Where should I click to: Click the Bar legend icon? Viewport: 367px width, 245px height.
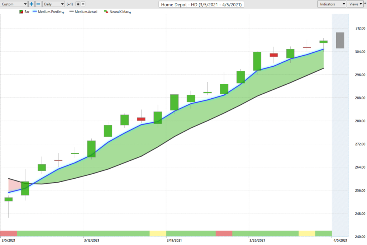click(x=21, y=12)
